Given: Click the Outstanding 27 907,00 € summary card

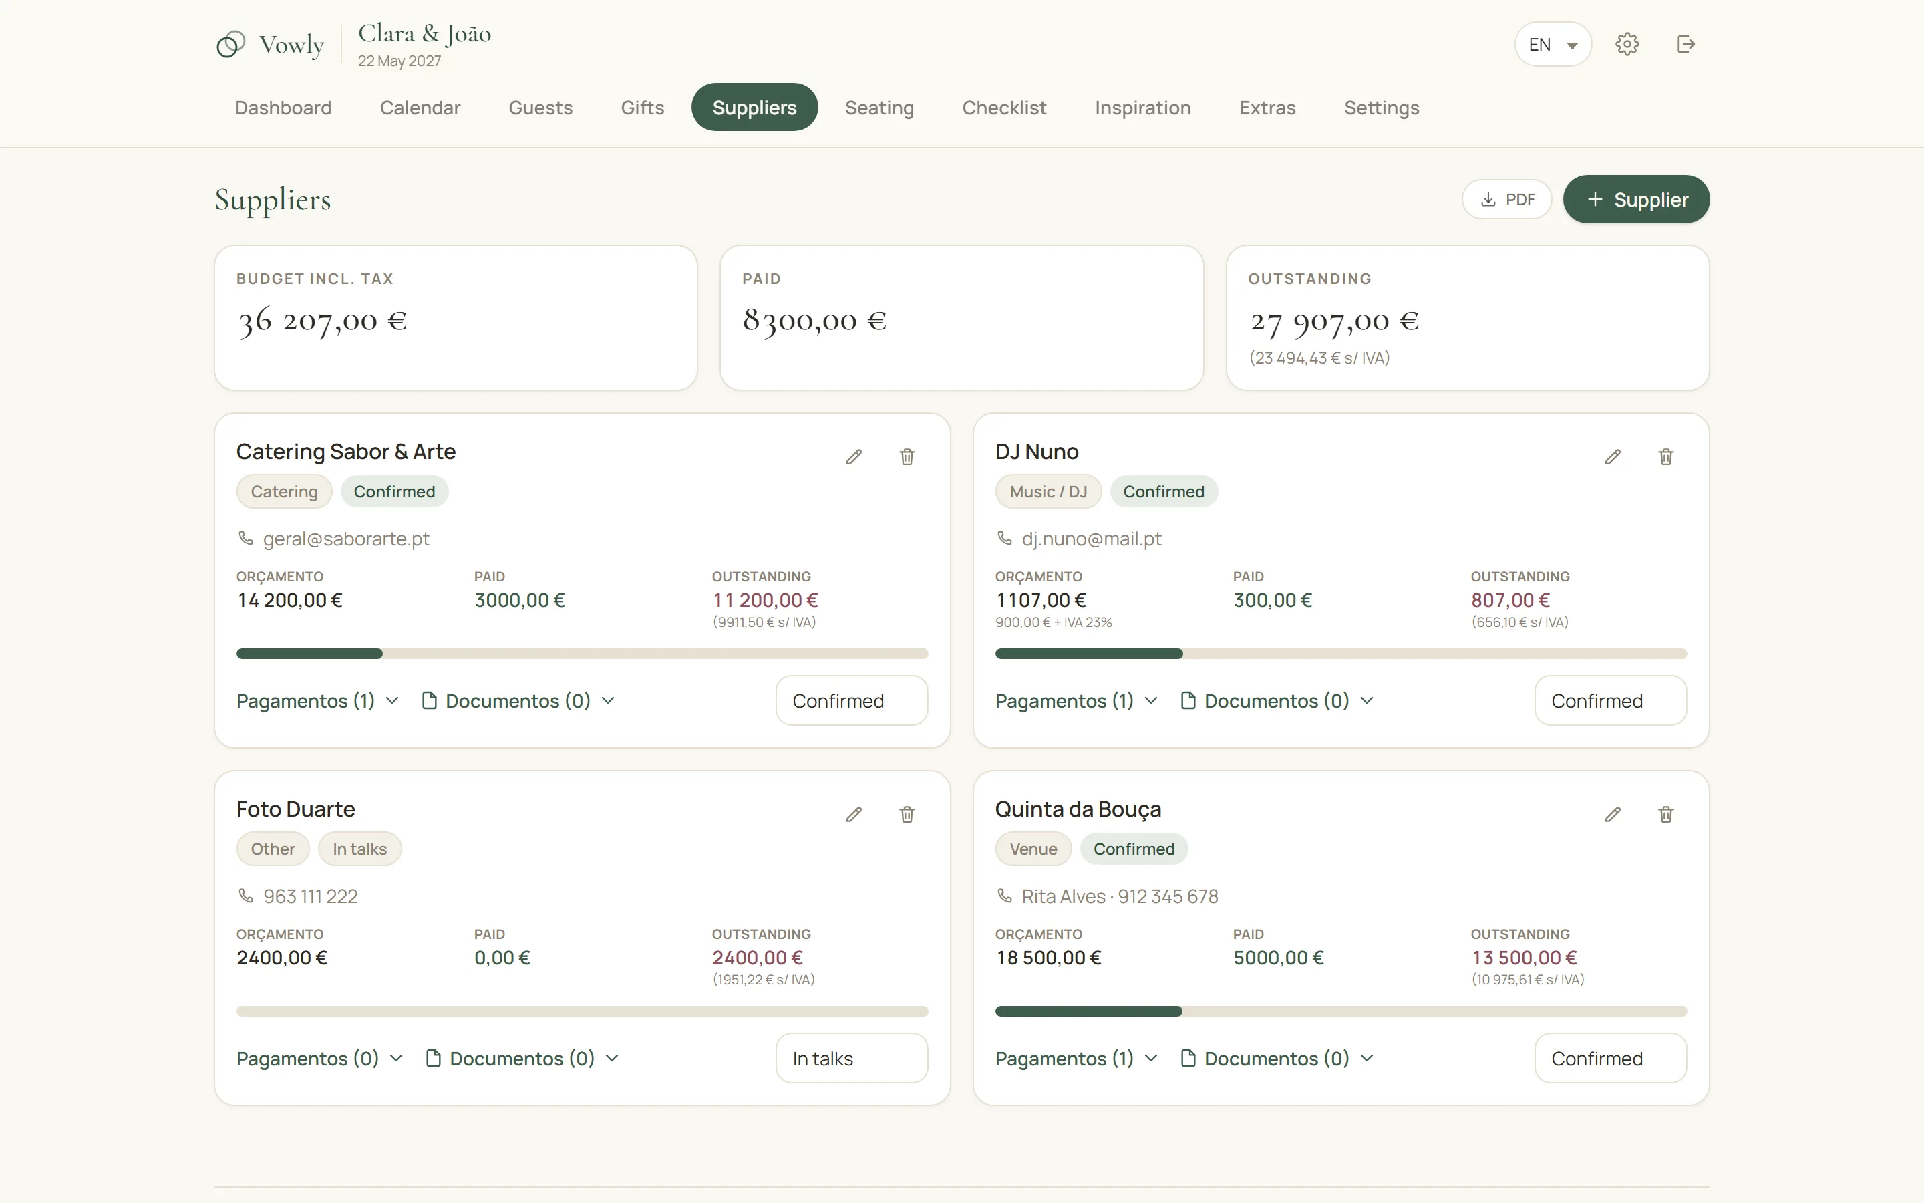Looking at the screenshot, I should (1467, 317).
